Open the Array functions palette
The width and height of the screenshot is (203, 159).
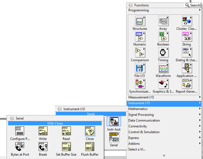[x=163, y=21]
